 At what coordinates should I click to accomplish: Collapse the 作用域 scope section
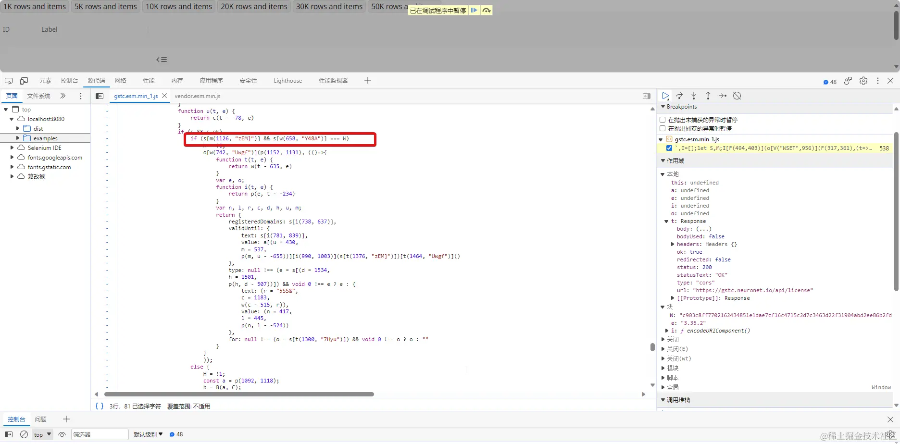pos(663,160)
